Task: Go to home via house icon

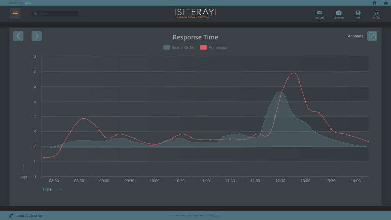Action: click(374, 3)
